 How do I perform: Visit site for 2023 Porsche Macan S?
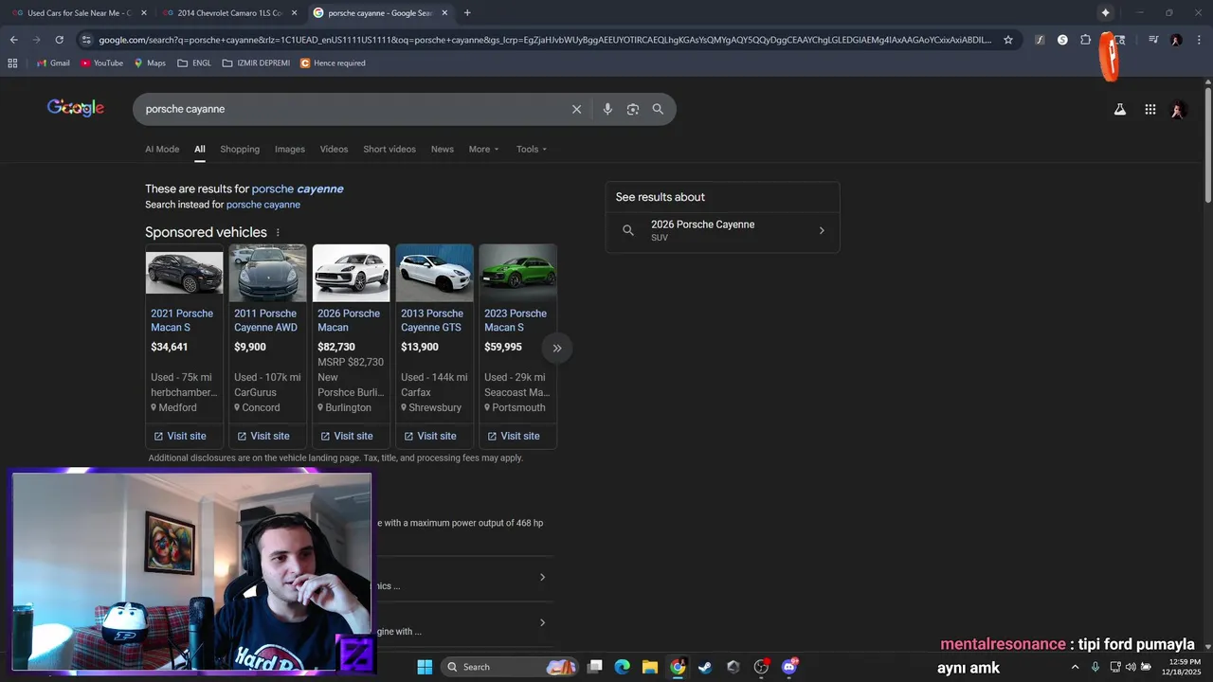(x=513, y=436)
